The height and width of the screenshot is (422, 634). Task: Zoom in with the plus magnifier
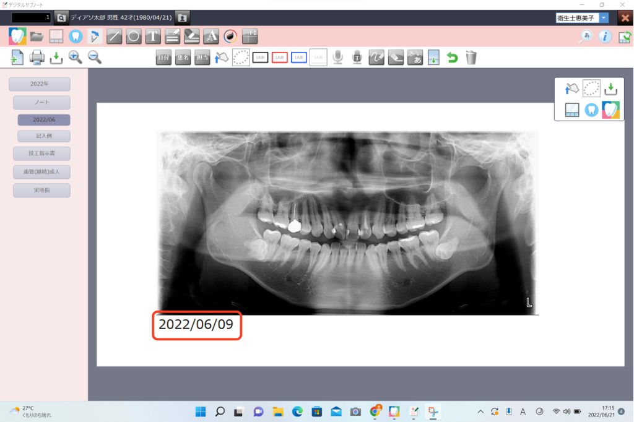pyautogui.click(x=76, y=58)
